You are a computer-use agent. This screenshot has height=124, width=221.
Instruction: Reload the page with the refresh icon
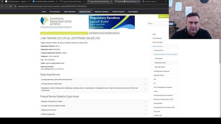click(11, 6)
